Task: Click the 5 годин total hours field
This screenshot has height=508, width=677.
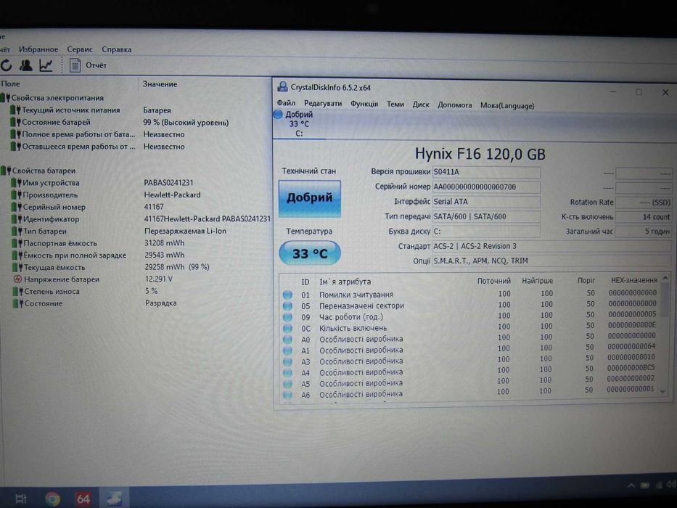Action: [x=644, y=232]
